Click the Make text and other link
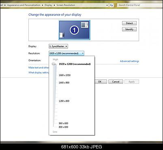 (x=39, y=67)
